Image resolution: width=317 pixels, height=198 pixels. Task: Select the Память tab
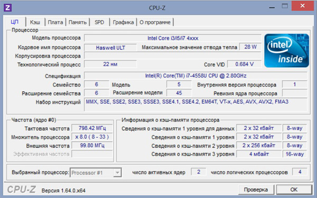click(78, 22)
